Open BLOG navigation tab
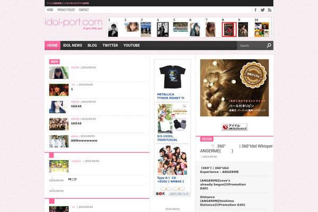This screenshot has height=212, width=318. (92, 46)
